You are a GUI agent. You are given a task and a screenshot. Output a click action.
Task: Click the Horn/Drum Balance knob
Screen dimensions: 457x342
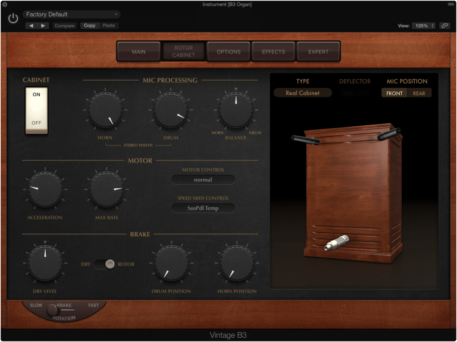tap(236, 110)
